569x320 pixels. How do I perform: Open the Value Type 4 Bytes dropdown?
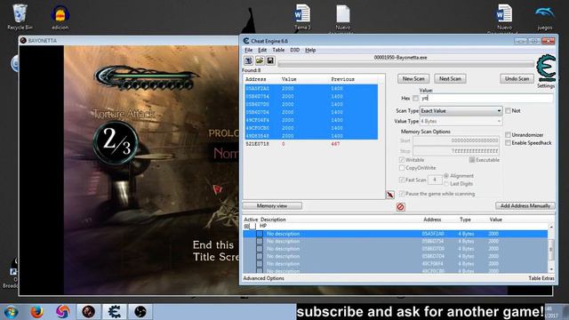(x=461, y=121)
